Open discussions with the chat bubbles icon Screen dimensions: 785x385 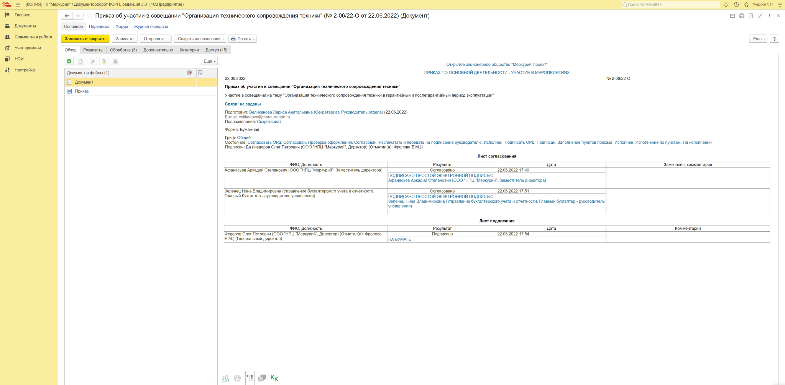263,378
